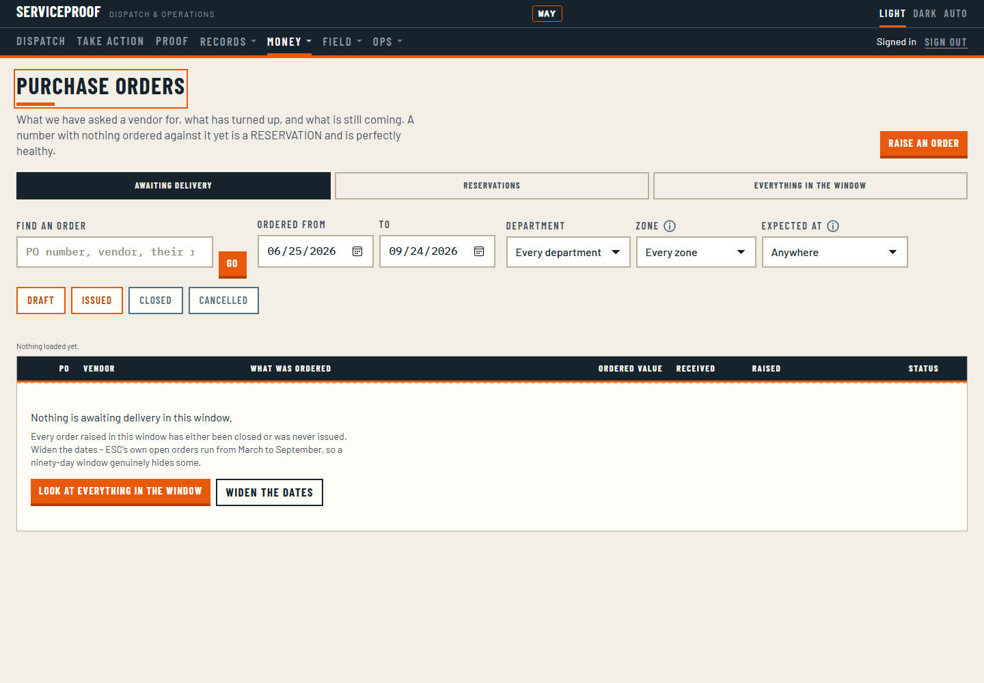The width and height of the screenshot is (984, 683).
Task: Open the Expected At dropdown
Action: (x=834, y=252)
